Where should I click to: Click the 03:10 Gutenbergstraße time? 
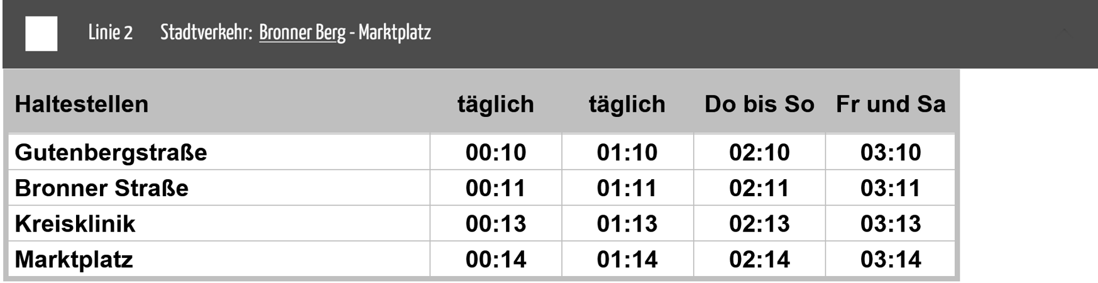point(891,152)
